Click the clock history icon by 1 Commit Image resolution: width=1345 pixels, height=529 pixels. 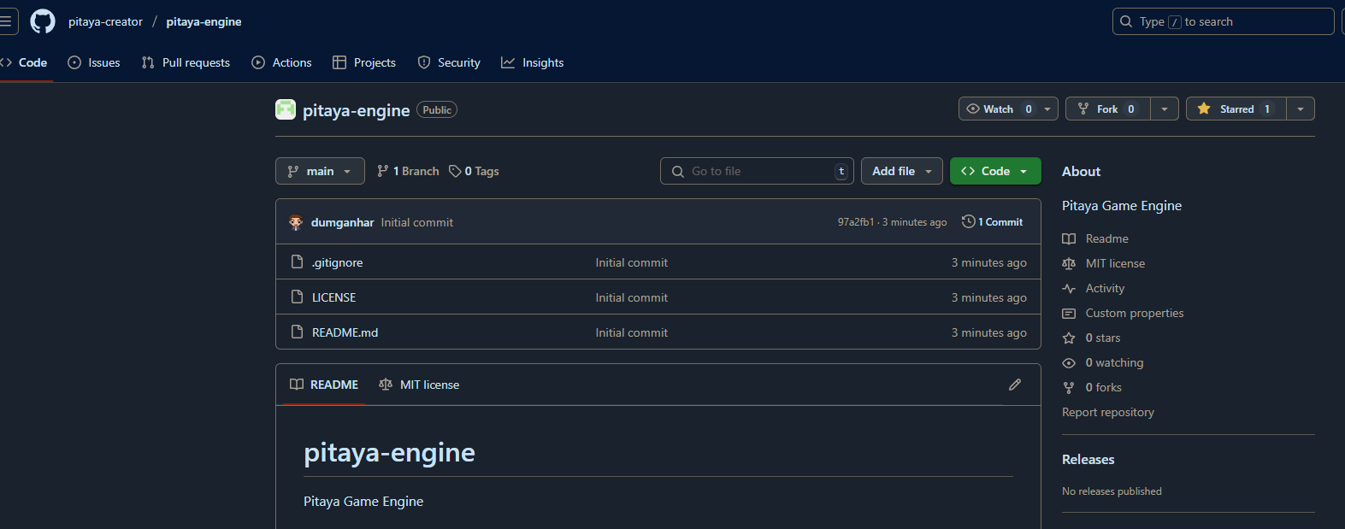tap(968, 221)
